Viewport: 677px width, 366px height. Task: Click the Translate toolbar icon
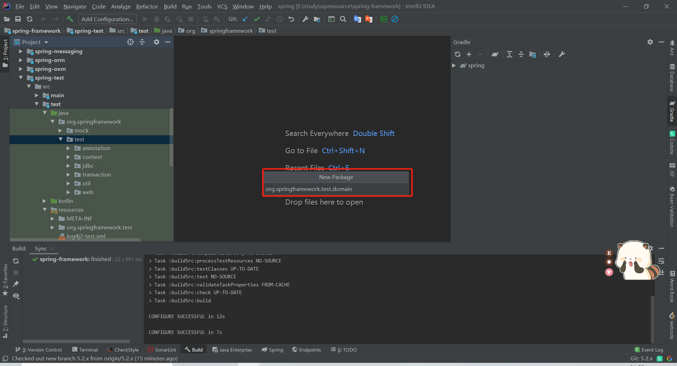[357, 19]
